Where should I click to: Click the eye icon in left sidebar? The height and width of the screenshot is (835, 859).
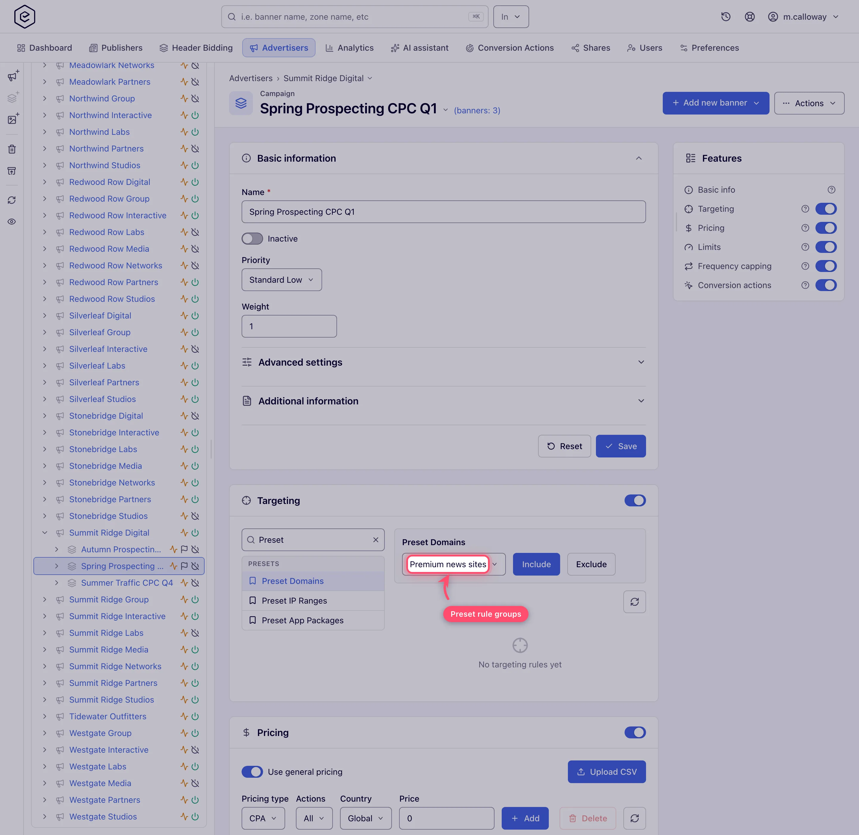pos(12,222)
